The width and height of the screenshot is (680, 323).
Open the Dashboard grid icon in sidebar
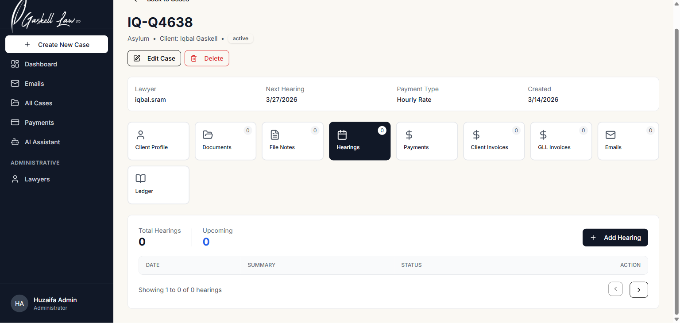click(x=15, y=64)
